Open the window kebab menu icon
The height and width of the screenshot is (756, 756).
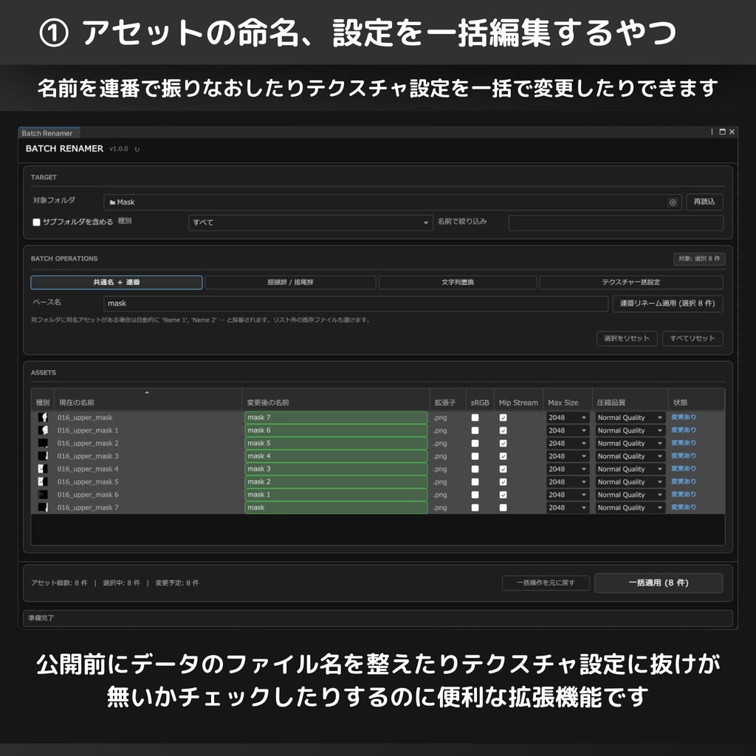(712, 131)
